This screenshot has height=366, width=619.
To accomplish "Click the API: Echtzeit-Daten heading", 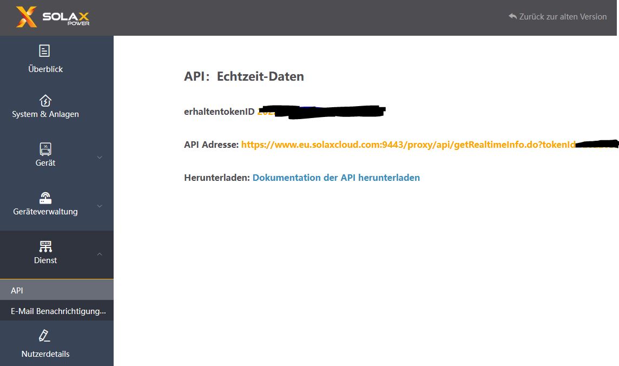I will (244, 76).
